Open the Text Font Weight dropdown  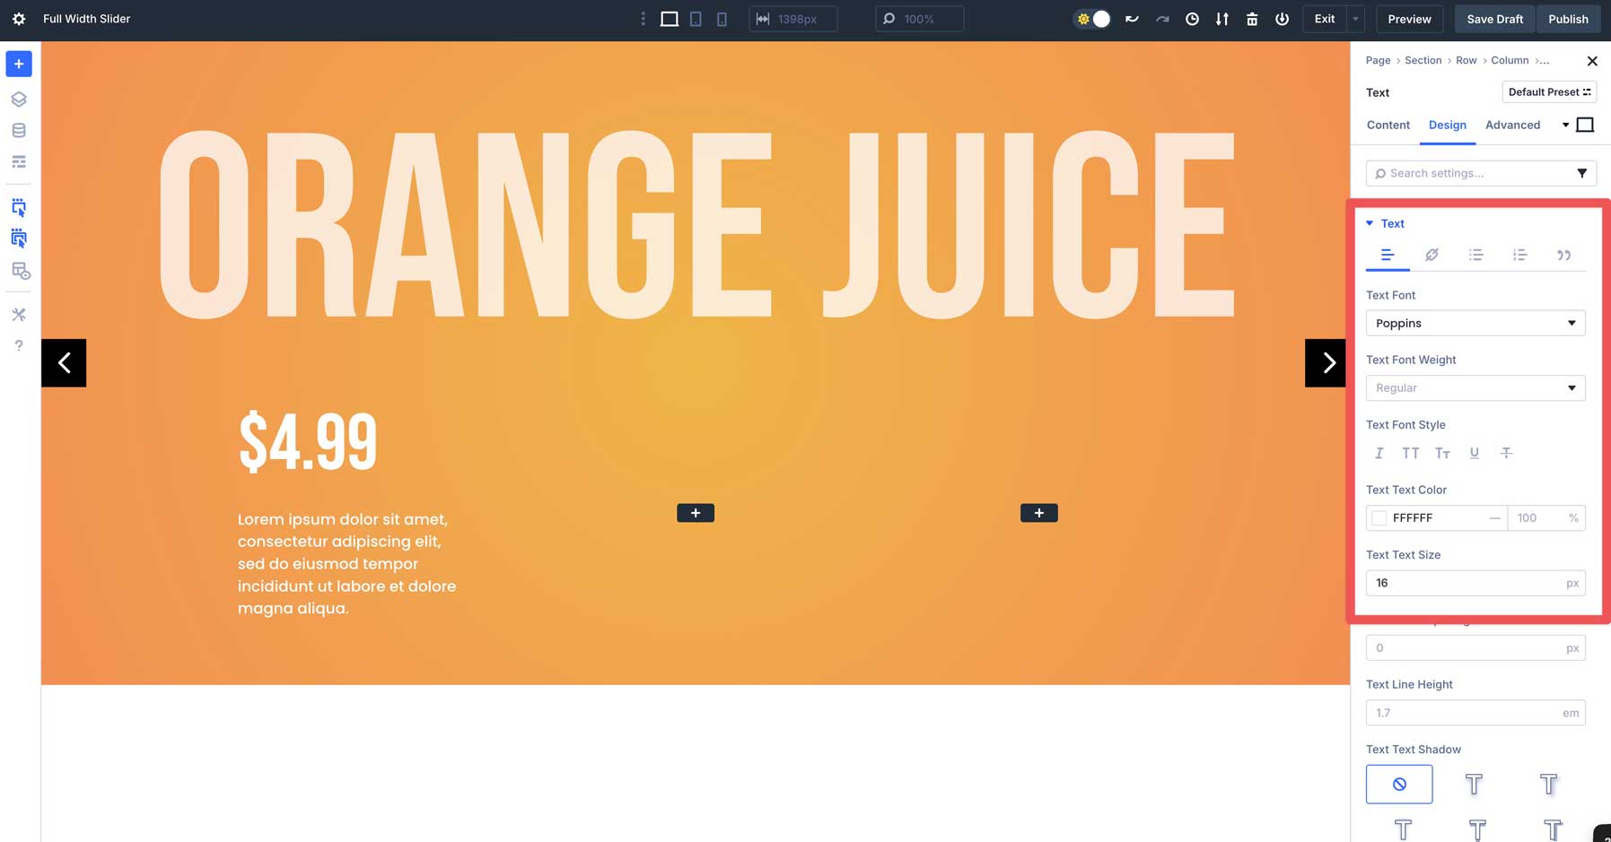[1475, 387]
